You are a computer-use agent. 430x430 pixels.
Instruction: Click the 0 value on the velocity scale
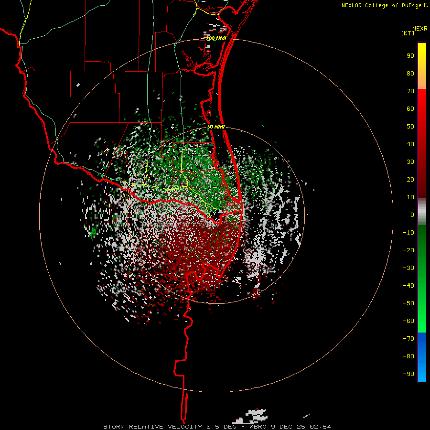[x=412, y=215]
